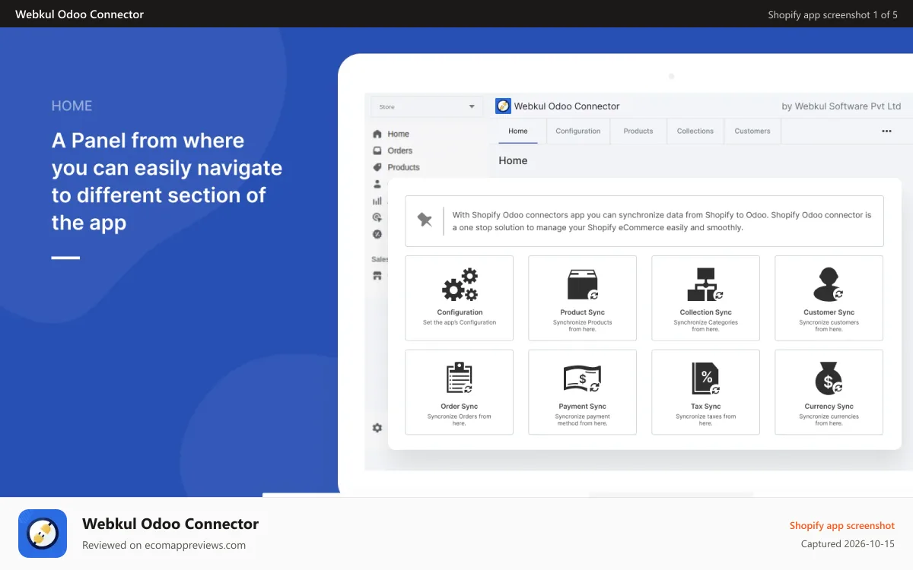The width and height of the screenshot is (913, 570).
Task: Click 'Syncronize taxes from here.' description
Action: pyautogui.click(x=706, y=420)
